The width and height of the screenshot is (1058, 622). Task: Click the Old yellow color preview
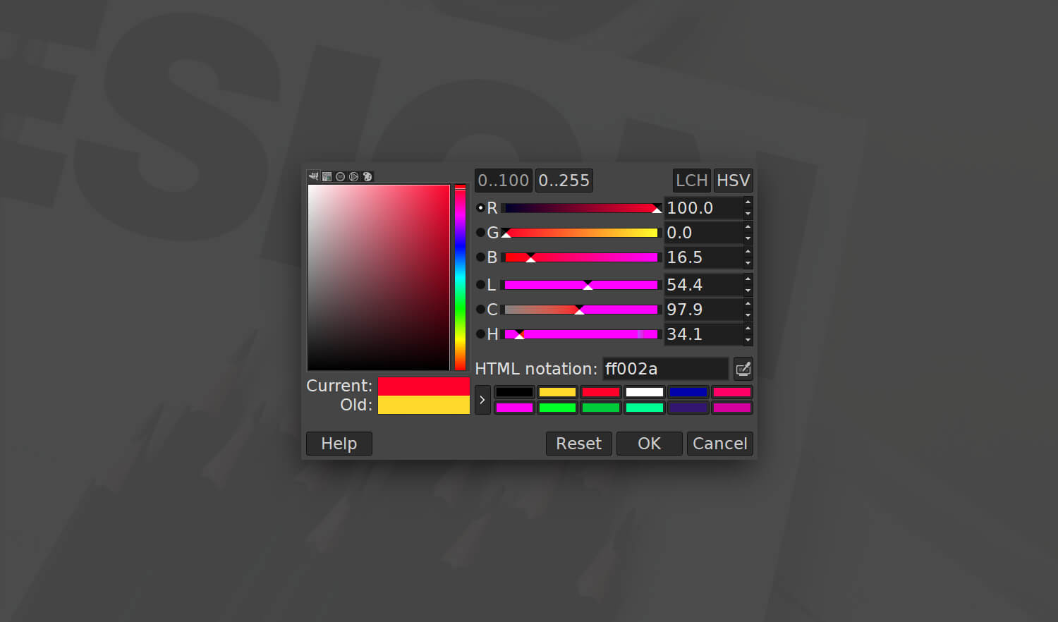[x=424, y=405]
